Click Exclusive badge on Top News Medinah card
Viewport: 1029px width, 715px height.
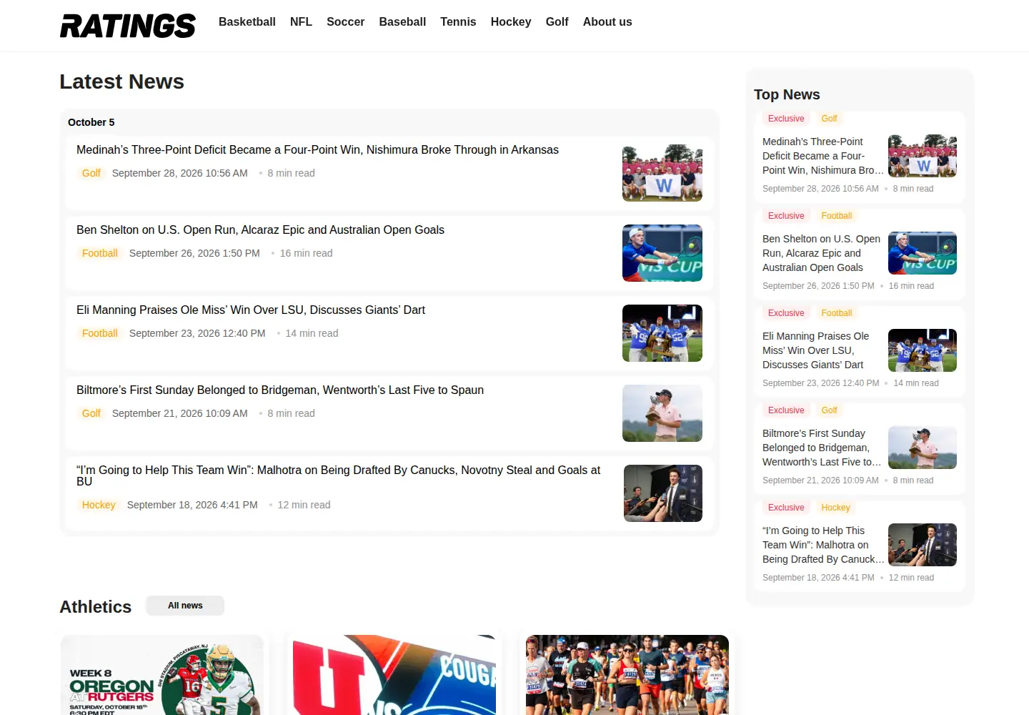tap(786, 119)
